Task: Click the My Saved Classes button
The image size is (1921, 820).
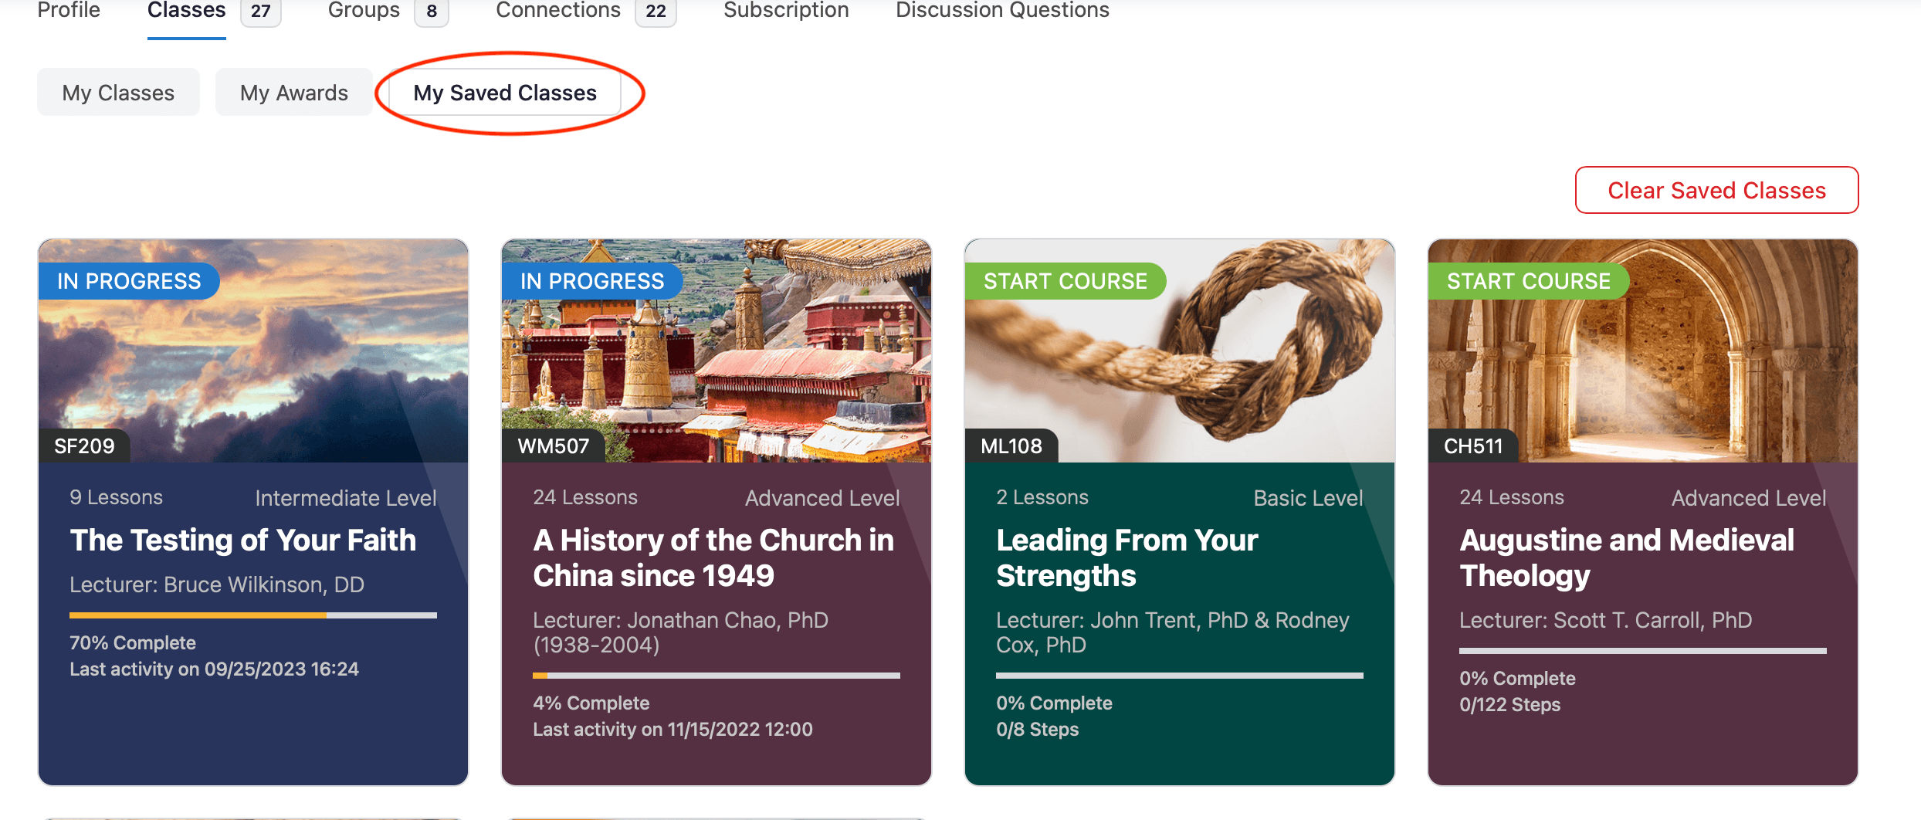Action: tap(505, 93)
